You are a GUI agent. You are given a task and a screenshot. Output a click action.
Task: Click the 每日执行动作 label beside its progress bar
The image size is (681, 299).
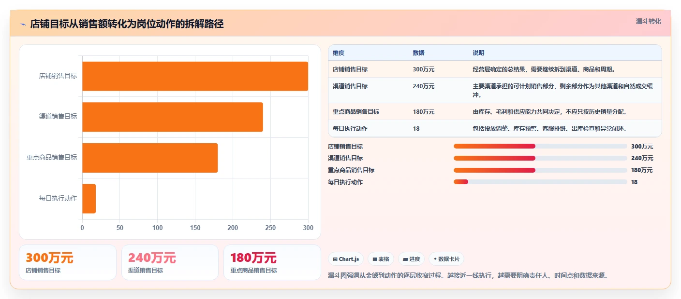(345, 182)
